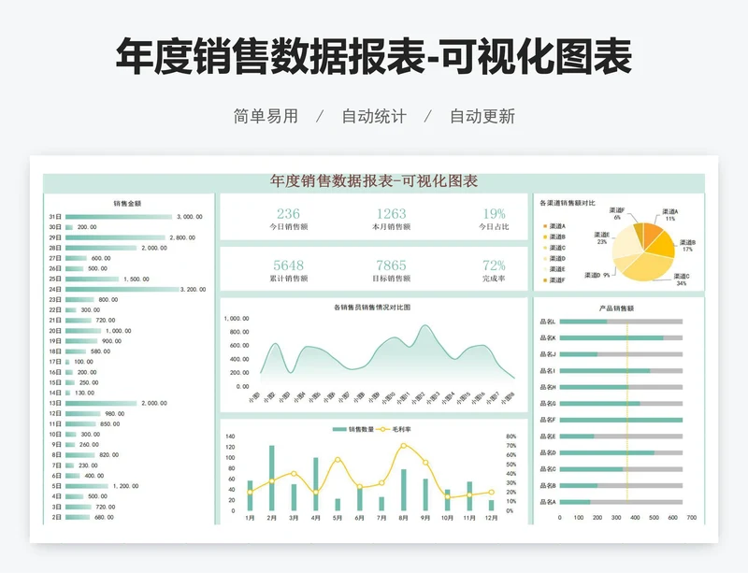
Task: Click the 销售金额 chart title
Action: (x=127, y=203)
